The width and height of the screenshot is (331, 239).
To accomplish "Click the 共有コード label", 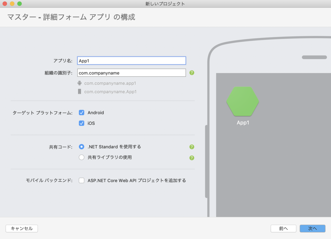I will click(x=61, y=147).
